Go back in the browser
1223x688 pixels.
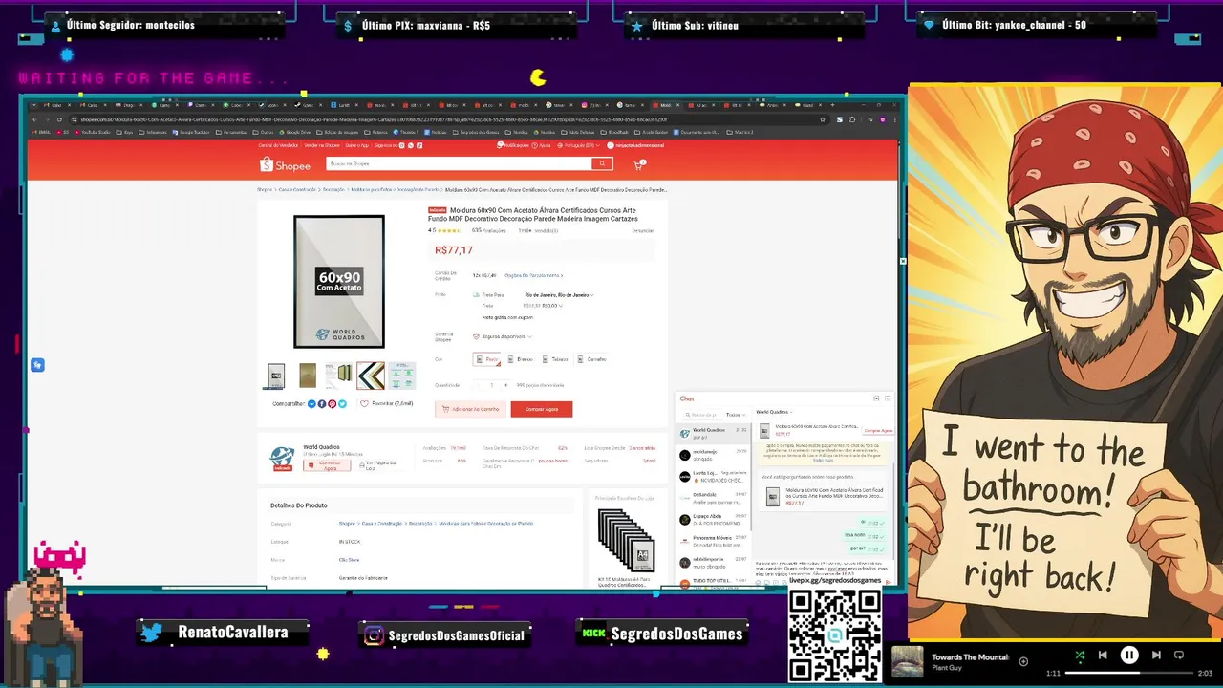point(34,119)
